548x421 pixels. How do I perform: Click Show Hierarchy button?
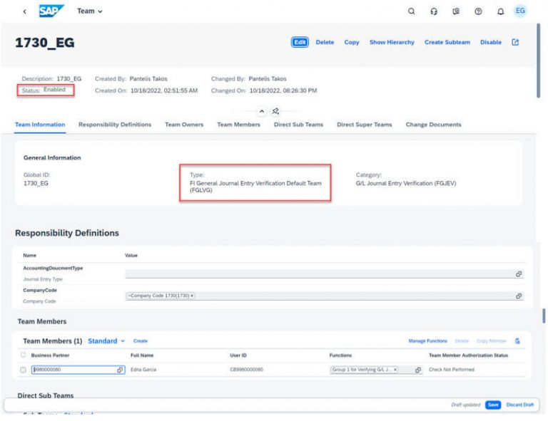[x=392, y=42]
